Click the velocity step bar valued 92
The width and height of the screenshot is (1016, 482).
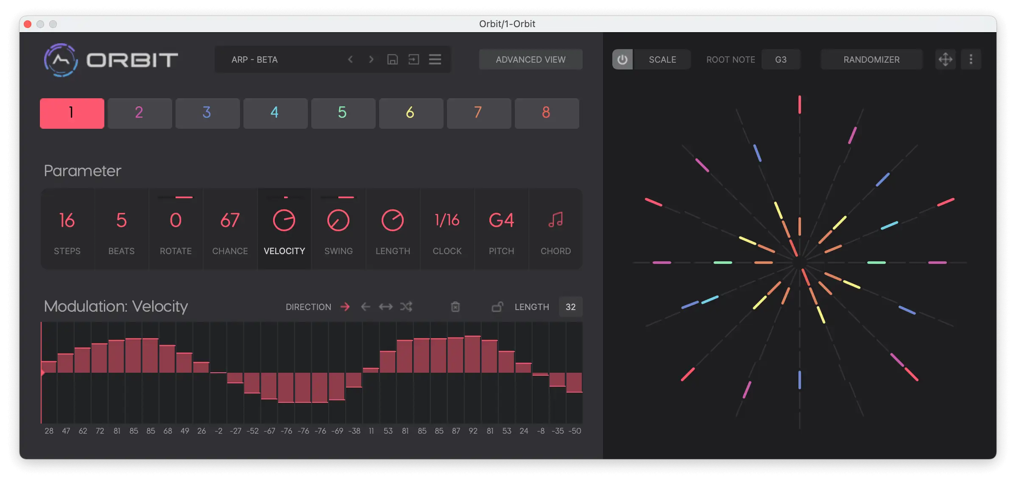click(x=473, y=355)
